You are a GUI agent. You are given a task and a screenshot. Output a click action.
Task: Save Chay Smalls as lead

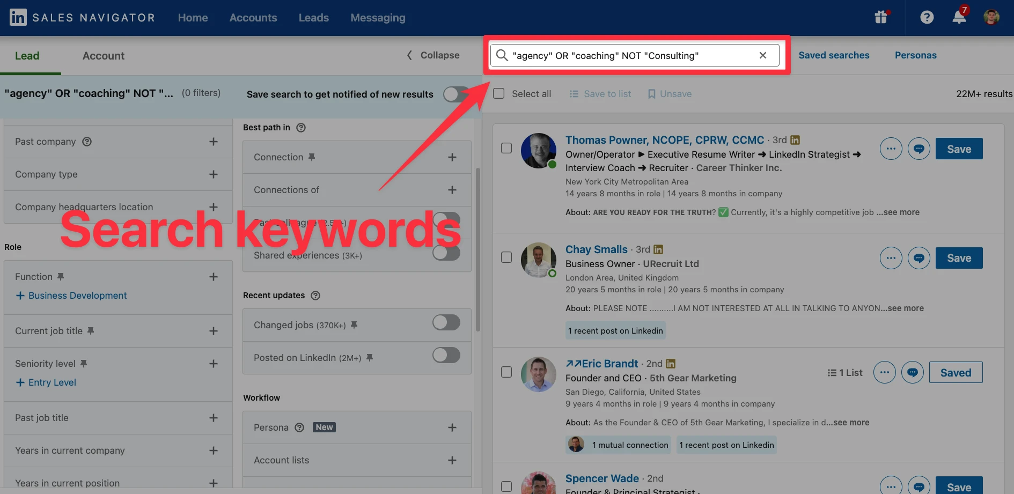[959, 258]
